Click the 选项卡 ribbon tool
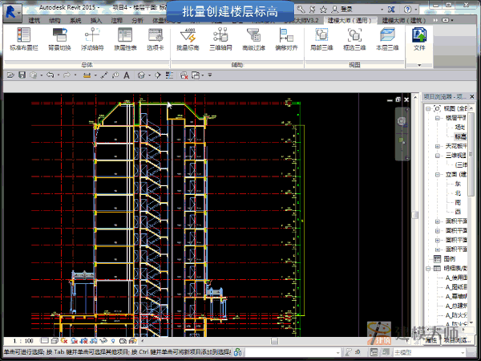The height and width of the screenshot is (361, 481). 156,39
